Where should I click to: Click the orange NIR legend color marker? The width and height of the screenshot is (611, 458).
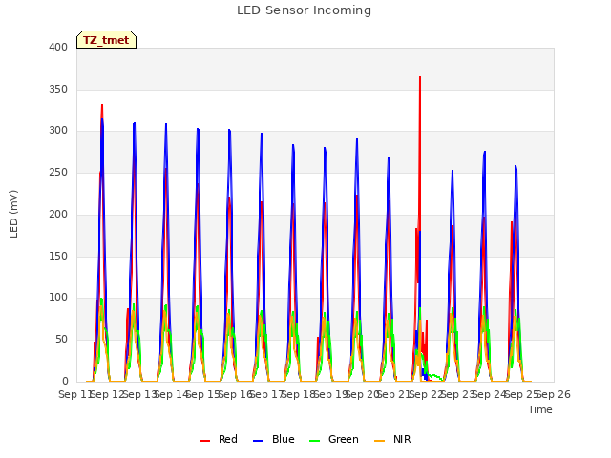(380, 441)
